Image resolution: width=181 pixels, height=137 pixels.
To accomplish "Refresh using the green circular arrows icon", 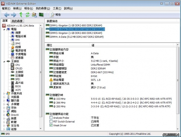I will 28,15.
